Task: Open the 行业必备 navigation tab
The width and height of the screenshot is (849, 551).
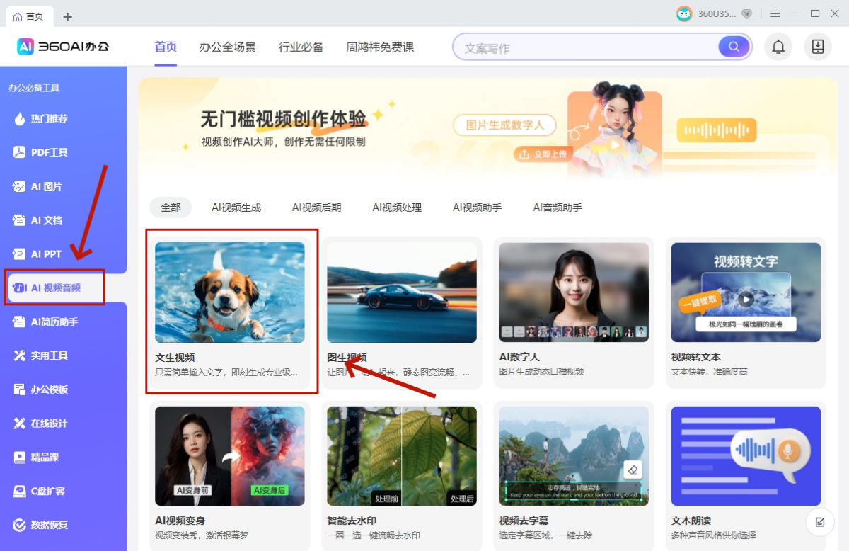Action: (x=301, y=47)
